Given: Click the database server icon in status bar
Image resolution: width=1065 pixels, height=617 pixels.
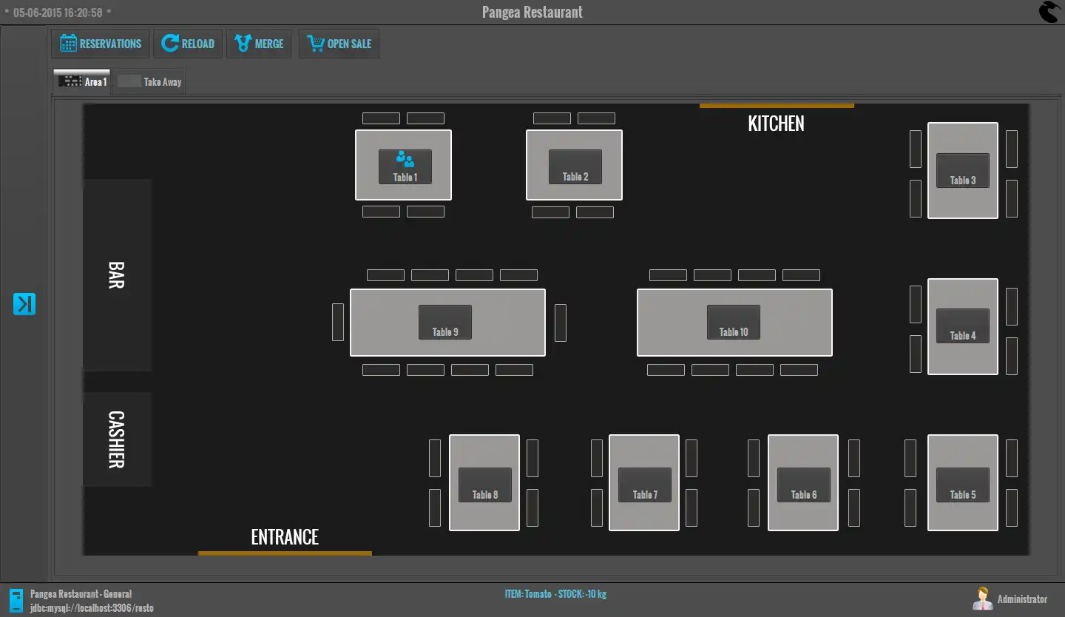Looking at the screenshot, I should 16,600.
